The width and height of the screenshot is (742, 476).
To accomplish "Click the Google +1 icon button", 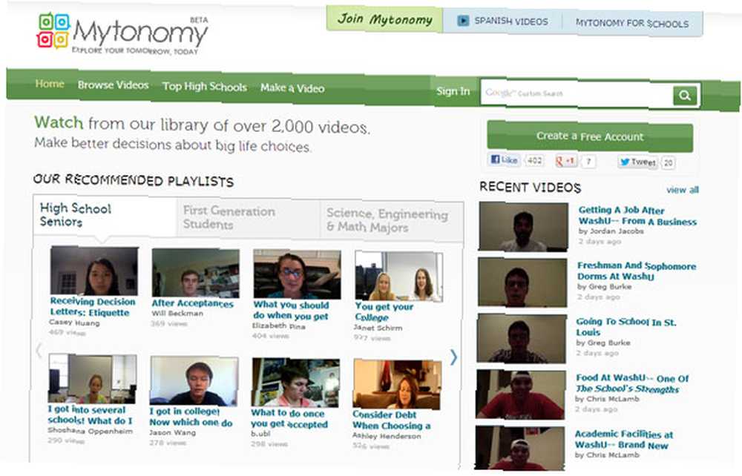I will 565,161.
